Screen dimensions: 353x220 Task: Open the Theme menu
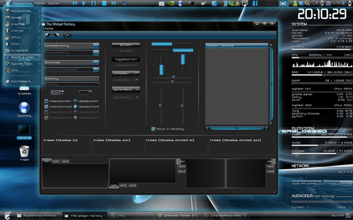48,29
